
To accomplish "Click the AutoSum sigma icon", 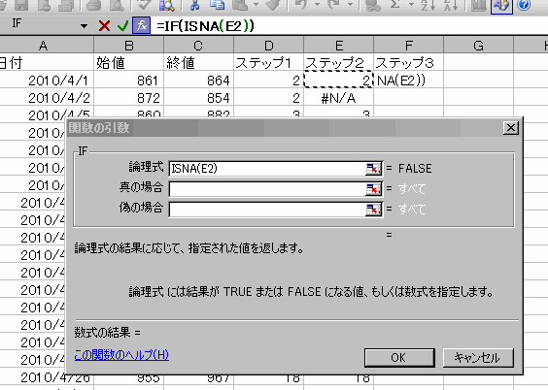I will pos(395,4).
